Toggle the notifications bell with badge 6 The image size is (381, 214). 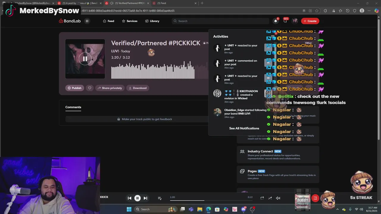(276, 21)
